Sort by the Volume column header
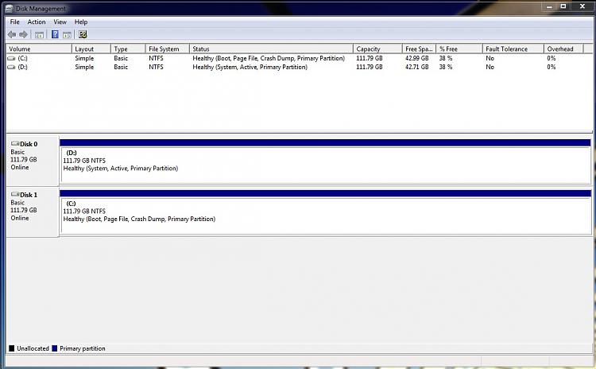The width and height of the screenshot is (596, 369). point(39,49)
